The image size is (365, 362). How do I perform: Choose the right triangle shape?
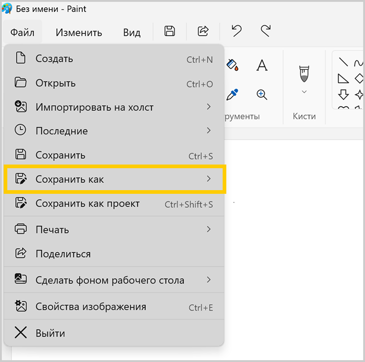click(x=343, y=78)
